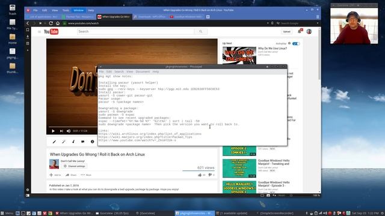Click the YouTube logo
Screen dimensions: 385x216
[x=51, y=32]
